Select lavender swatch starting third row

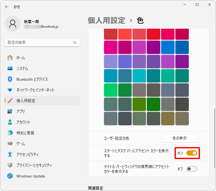(111, 62)
